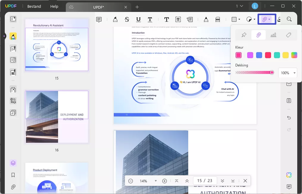302x194 pixels.
Task: Go to the previous page
Action: (x=187, y=181)
